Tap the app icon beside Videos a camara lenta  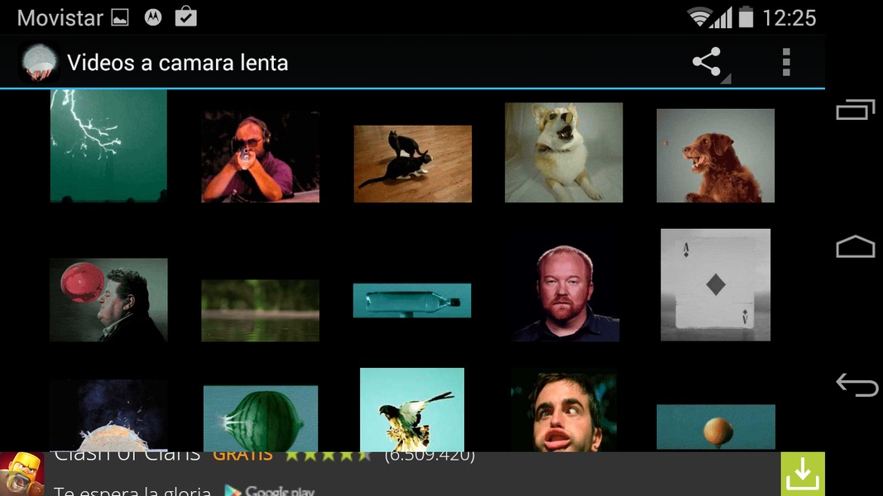pos(39,62)
